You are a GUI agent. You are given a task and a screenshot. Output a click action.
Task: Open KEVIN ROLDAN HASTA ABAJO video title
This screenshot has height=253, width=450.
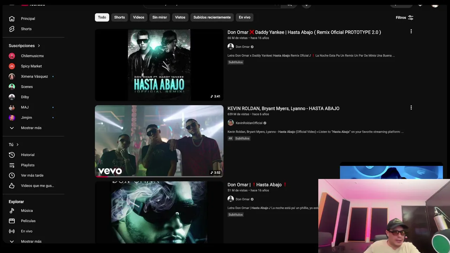(x=283, y=109)
